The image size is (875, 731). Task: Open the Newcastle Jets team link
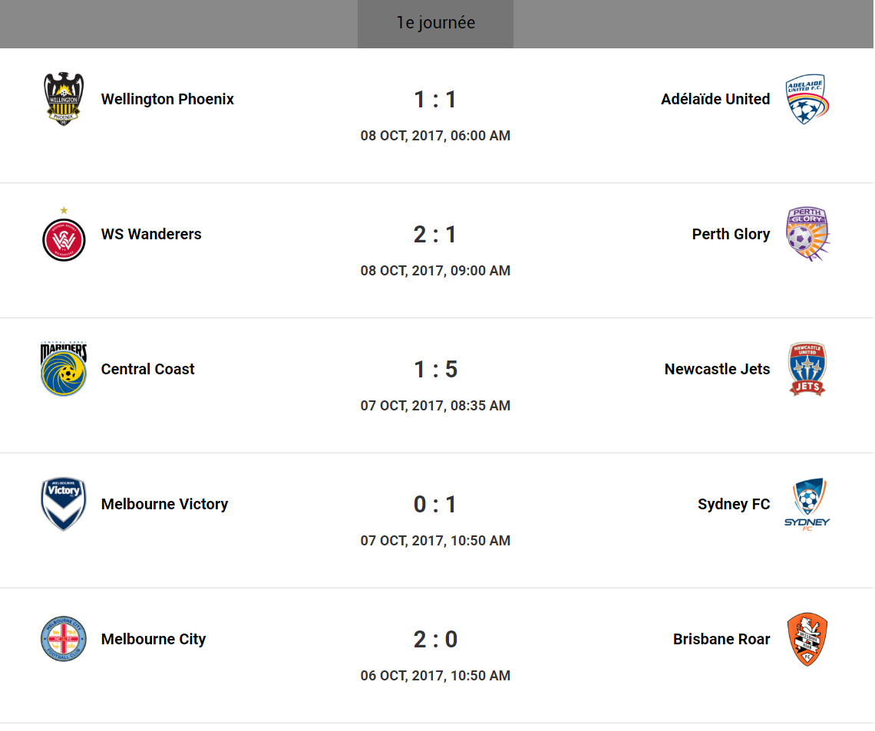click(717, 369)
